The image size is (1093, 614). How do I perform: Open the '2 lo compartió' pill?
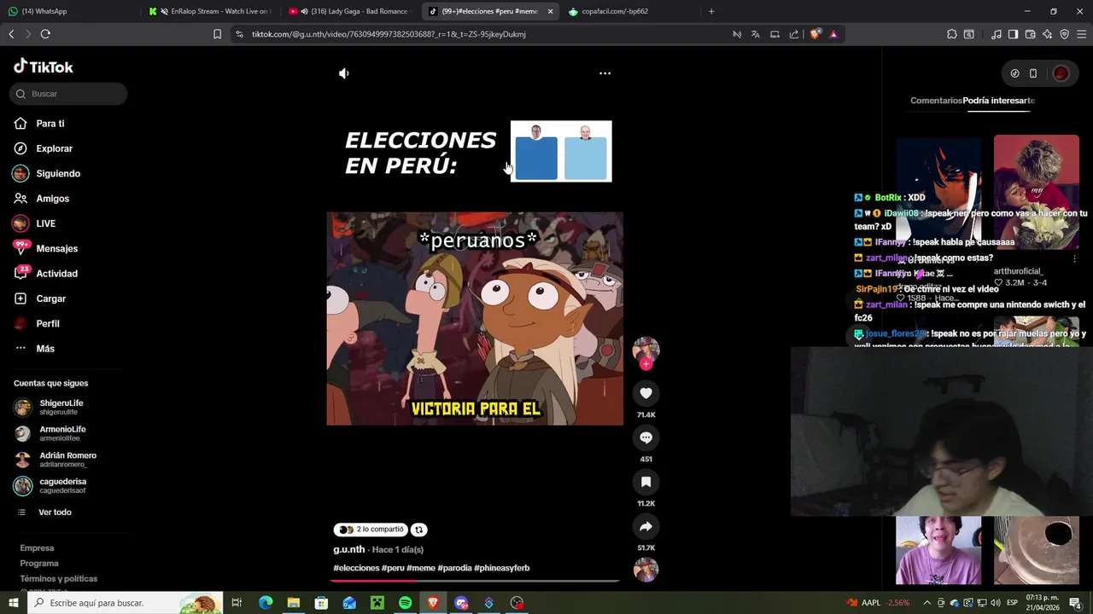371,530
